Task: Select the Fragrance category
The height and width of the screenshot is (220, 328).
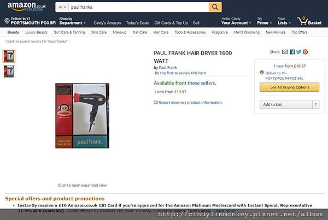Action: point(220,32)
